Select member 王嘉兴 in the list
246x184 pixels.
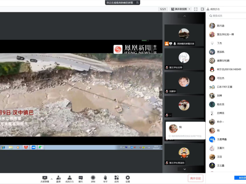coord(226,148)
